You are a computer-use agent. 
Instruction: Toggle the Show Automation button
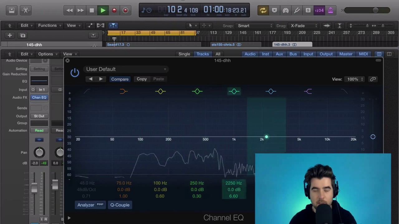click(90, 26)
